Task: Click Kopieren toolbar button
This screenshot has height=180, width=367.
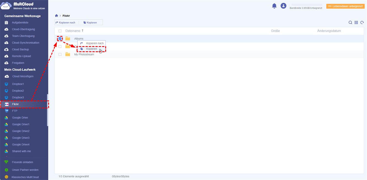Action: (90, 22)
